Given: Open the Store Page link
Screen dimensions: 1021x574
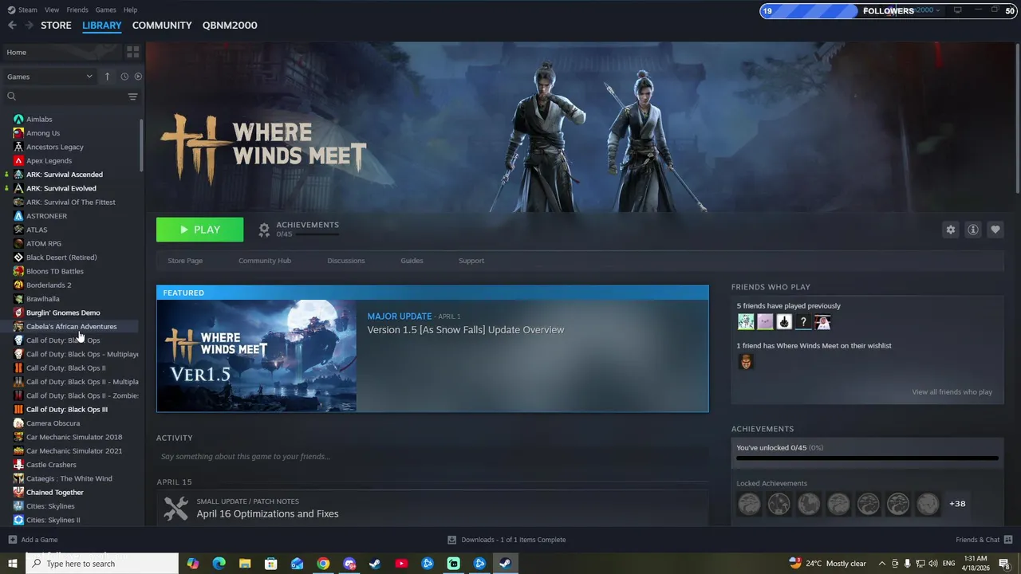Looking at the screenshot, I should 185,261.
